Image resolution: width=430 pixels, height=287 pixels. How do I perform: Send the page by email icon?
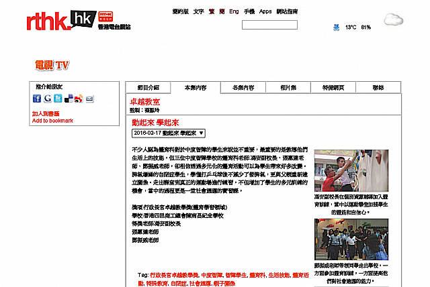coord(89,99)
